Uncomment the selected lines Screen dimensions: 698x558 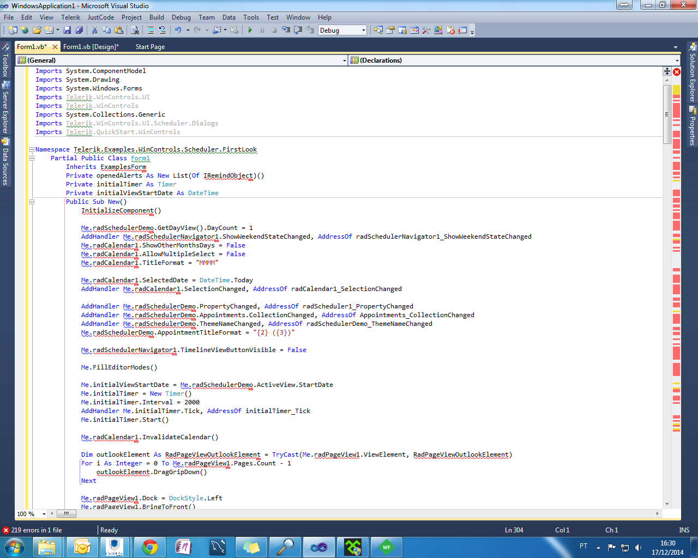pos(162,31)
